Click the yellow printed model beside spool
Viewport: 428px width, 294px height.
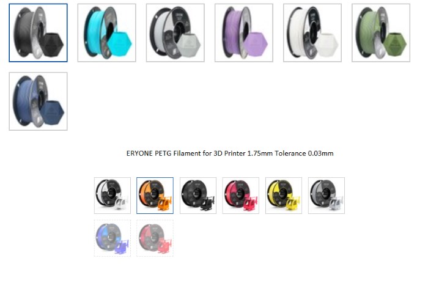(293, 204)
